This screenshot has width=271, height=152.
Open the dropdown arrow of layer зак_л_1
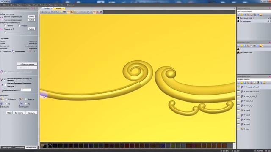(245, 106)
